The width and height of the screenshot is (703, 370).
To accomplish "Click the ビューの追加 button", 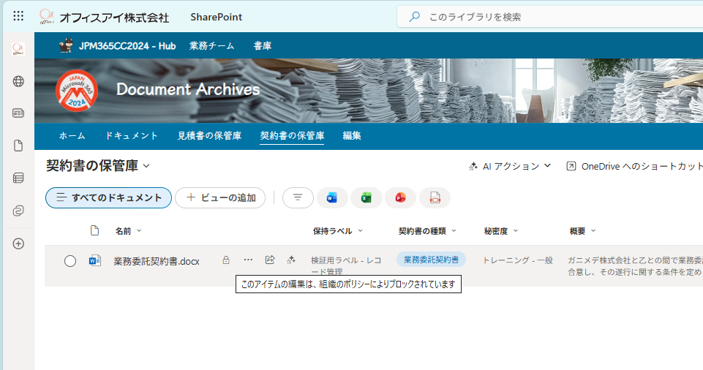I will coord(220,197).
